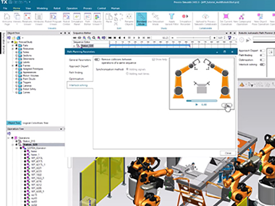Toggle Approach Depart switch in path planner
Image resolution: width=275 pixels, height=206 pixels.
[x=262, y=50]
